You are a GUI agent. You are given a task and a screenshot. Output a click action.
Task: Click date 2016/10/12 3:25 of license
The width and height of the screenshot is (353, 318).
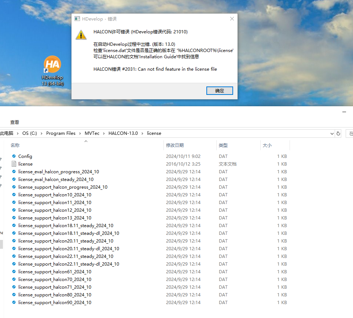pyautogui.click(x=183, y=164)
